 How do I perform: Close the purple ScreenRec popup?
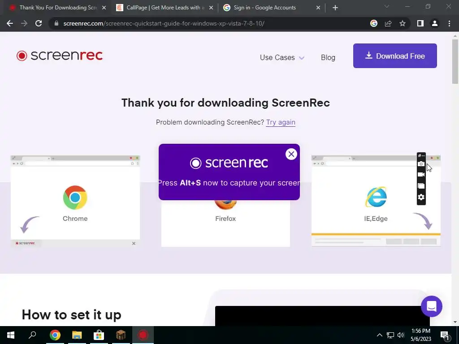(x=291, y=154)
